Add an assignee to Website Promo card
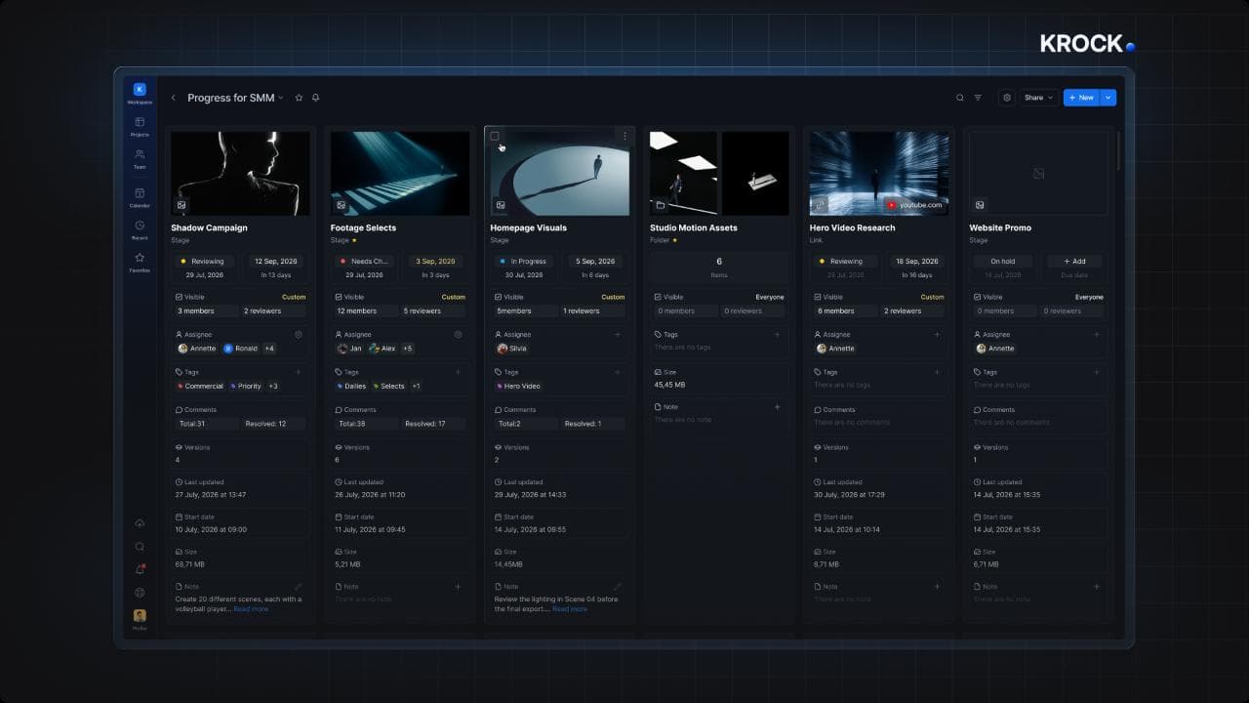Viewport: 1249px width, 703px height. [1097, 335]
